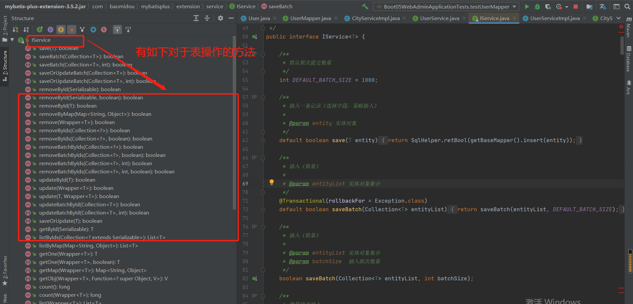Collapse Javadoc fold at line 57
633x304 pixels.
(263, 97)
